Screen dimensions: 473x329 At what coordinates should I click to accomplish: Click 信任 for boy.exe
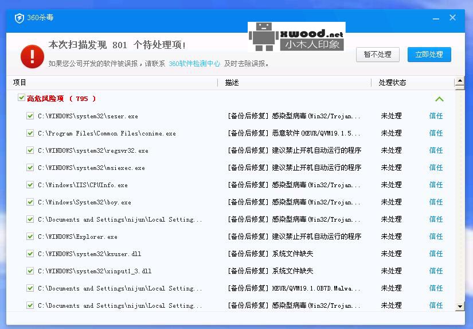click(x=436, y=202)
